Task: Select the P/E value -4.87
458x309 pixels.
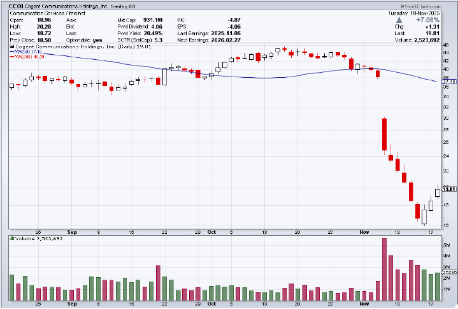Action: (x=234, y=20)
